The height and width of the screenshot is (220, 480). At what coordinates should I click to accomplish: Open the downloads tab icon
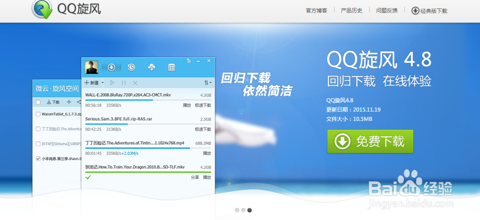click(111, 67)
